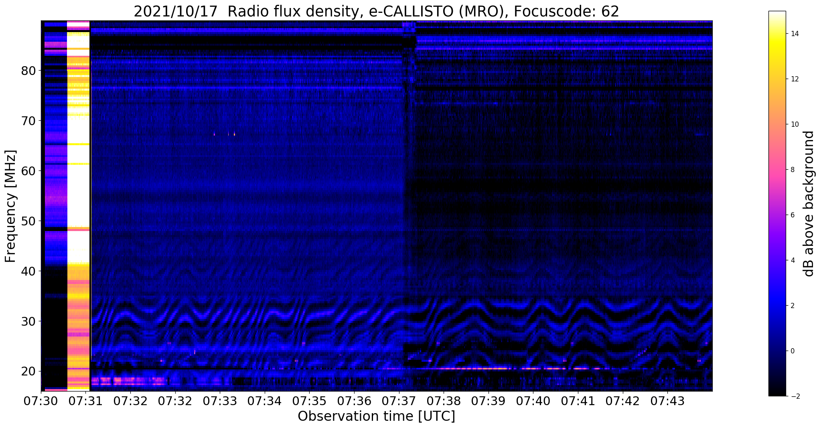Select the 70 tick on frequency axis
This screenshot has height=428, width=821.
(x=28, y=121)
